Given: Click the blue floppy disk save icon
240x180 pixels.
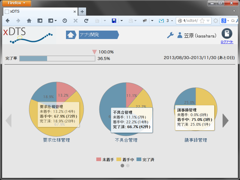Looking at the screenshot, I should (x=114, y=21).
